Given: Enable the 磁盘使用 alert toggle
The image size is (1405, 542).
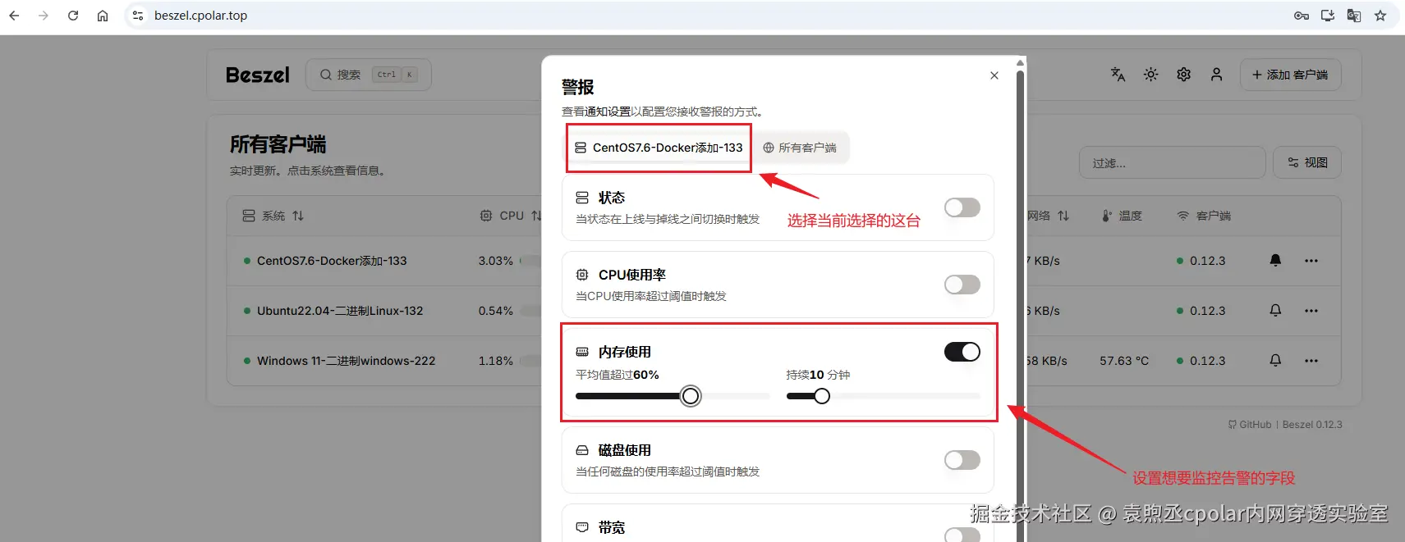Looking at the screenshot, I should 962,460.
